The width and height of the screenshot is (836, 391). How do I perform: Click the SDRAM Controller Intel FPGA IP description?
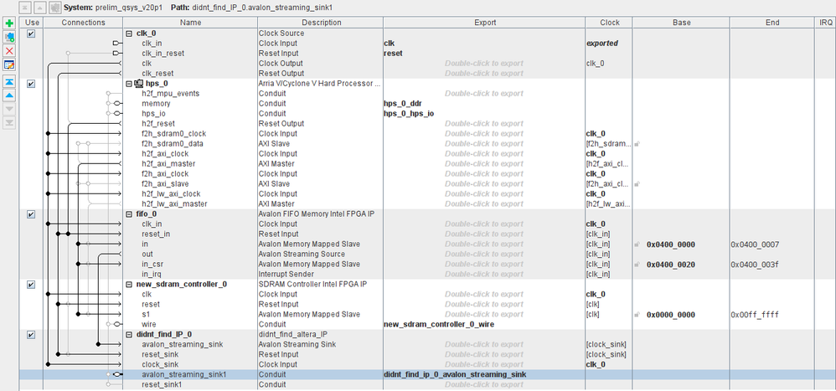tap(312, 285)
